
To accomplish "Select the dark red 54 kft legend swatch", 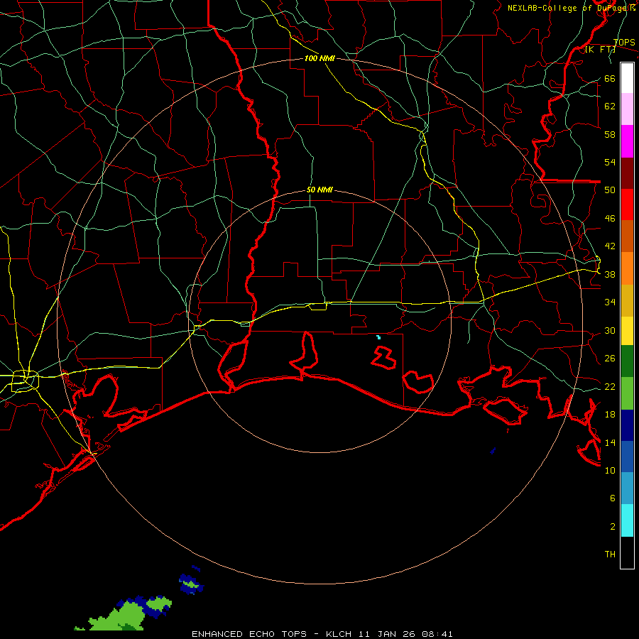I will point(627,173).
